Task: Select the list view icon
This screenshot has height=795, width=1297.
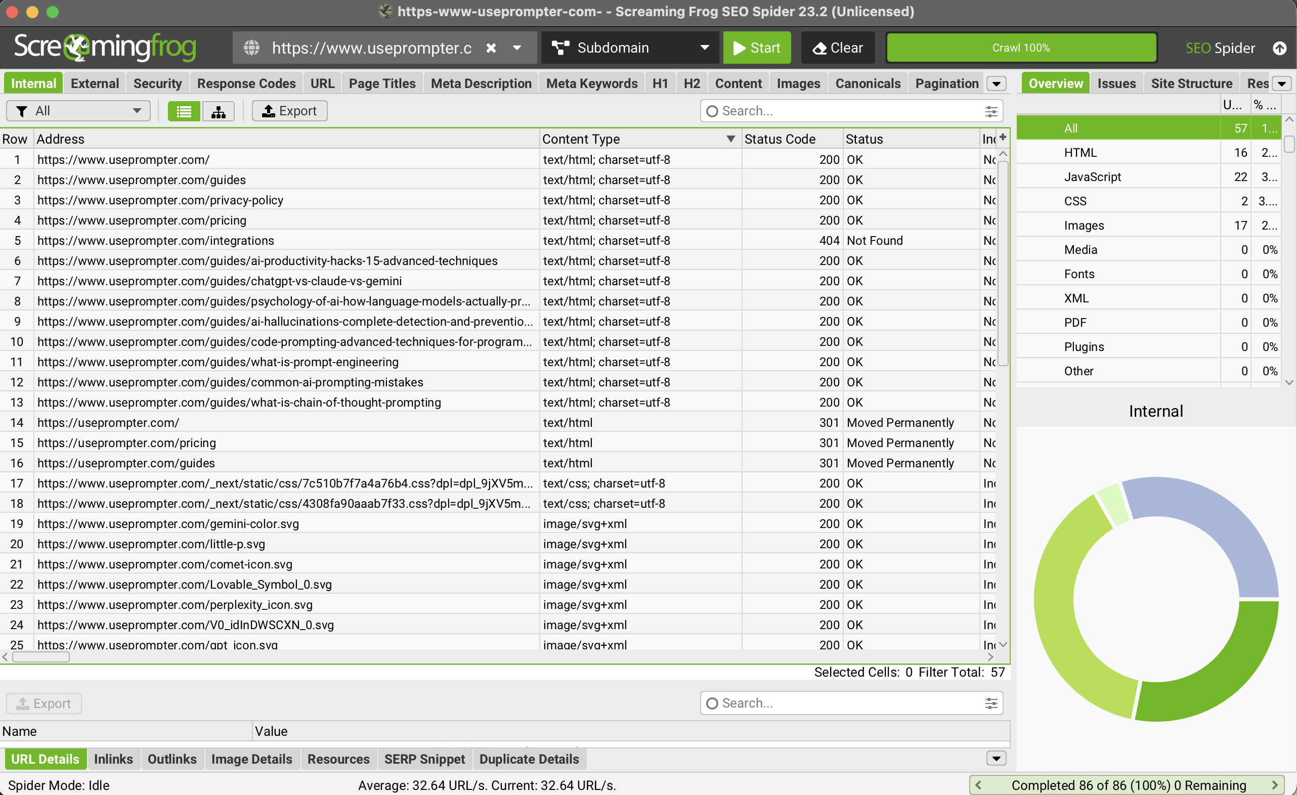Action: tap(184, 111)
